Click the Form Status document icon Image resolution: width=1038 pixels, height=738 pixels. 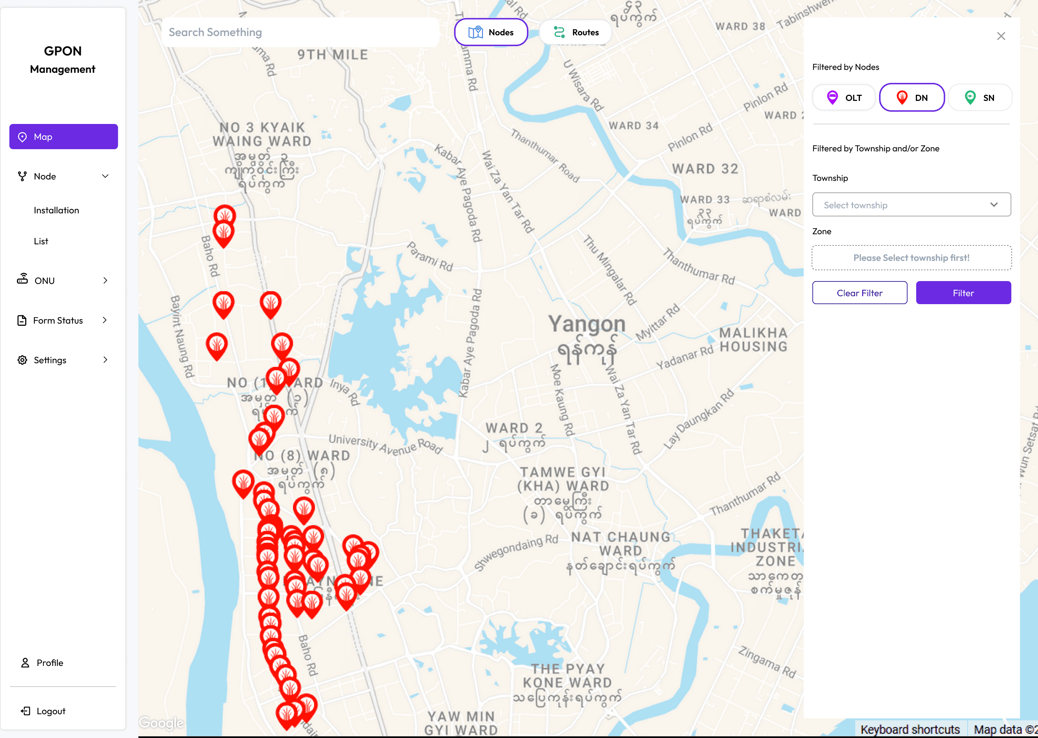(22, 320)
